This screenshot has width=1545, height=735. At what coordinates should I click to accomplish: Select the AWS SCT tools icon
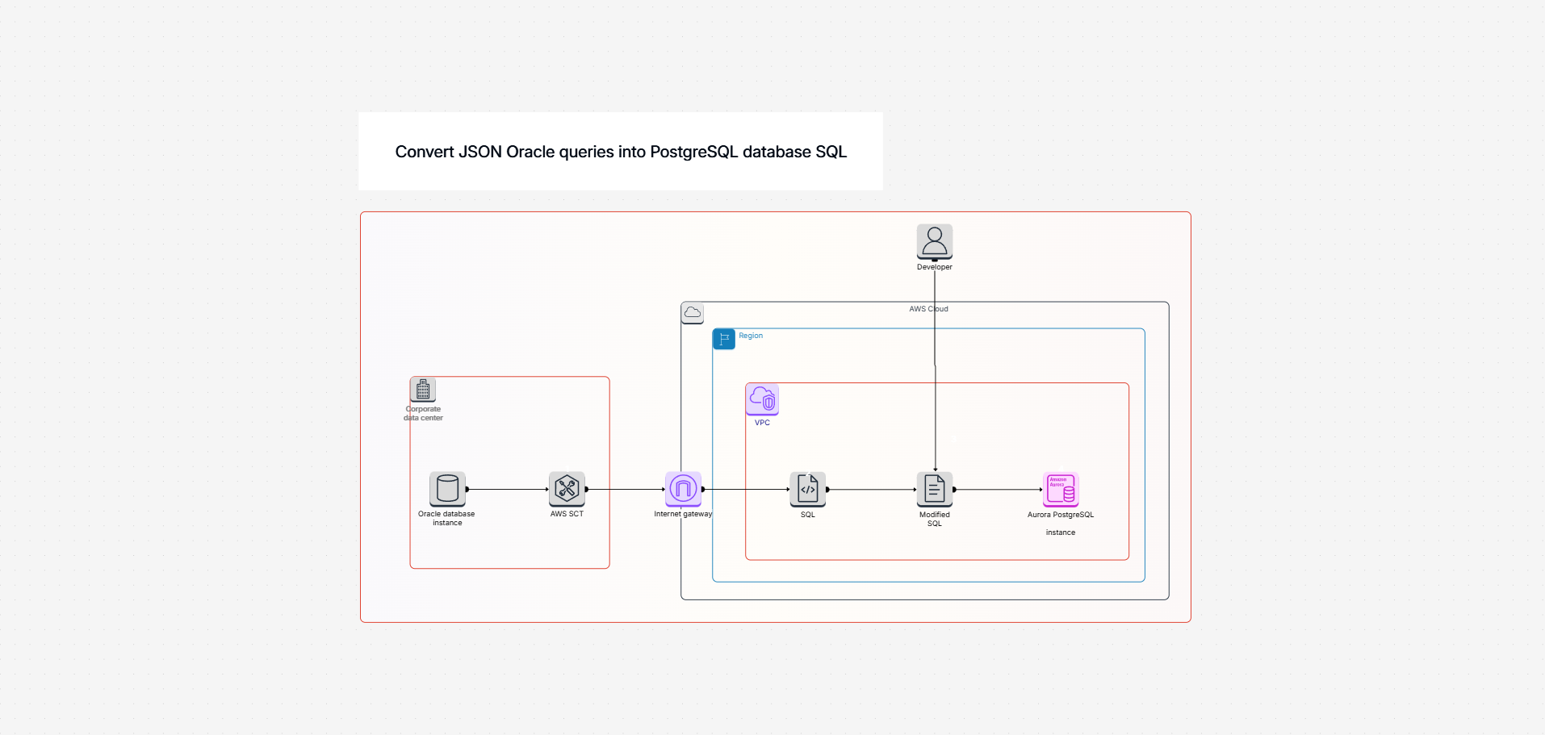[567, 489]
